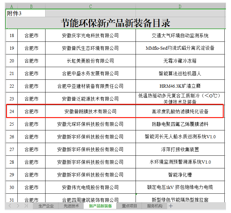
Task: Select cell 额定电压1kV 挤包绝缘电力电缆
Action: [x=180, y=187]
